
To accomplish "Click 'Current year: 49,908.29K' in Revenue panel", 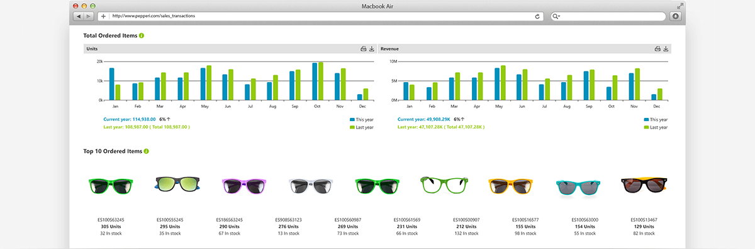I will click(424, 119).
